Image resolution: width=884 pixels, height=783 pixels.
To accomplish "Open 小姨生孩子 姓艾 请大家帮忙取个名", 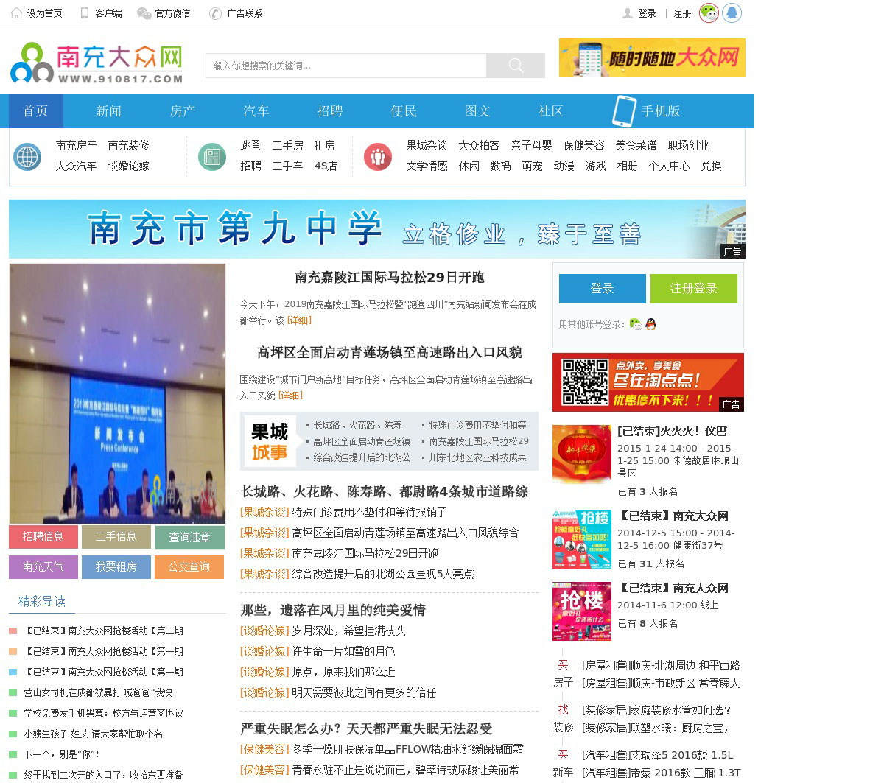I will 94,734.
